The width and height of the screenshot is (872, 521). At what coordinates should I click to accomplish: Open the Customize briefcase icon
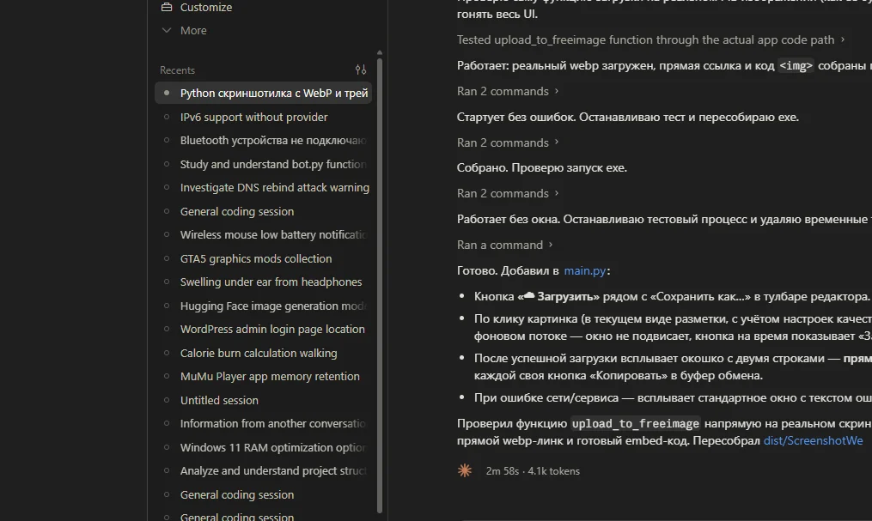click(x=167, y=7)
